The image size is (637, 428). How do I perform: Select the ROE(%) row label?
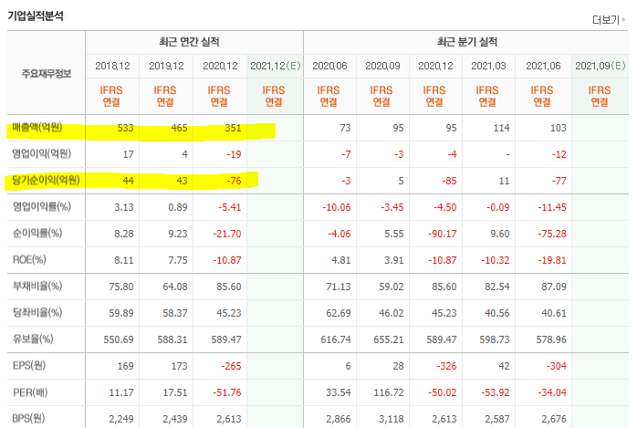tap(29, 259)
